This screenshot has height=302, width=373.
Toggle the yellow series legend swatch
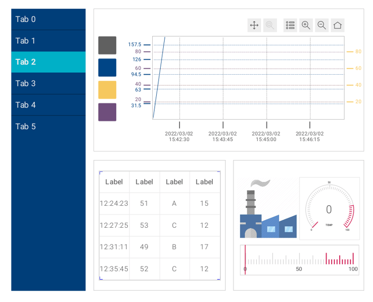pyautogui.click(x=107, y=90)
